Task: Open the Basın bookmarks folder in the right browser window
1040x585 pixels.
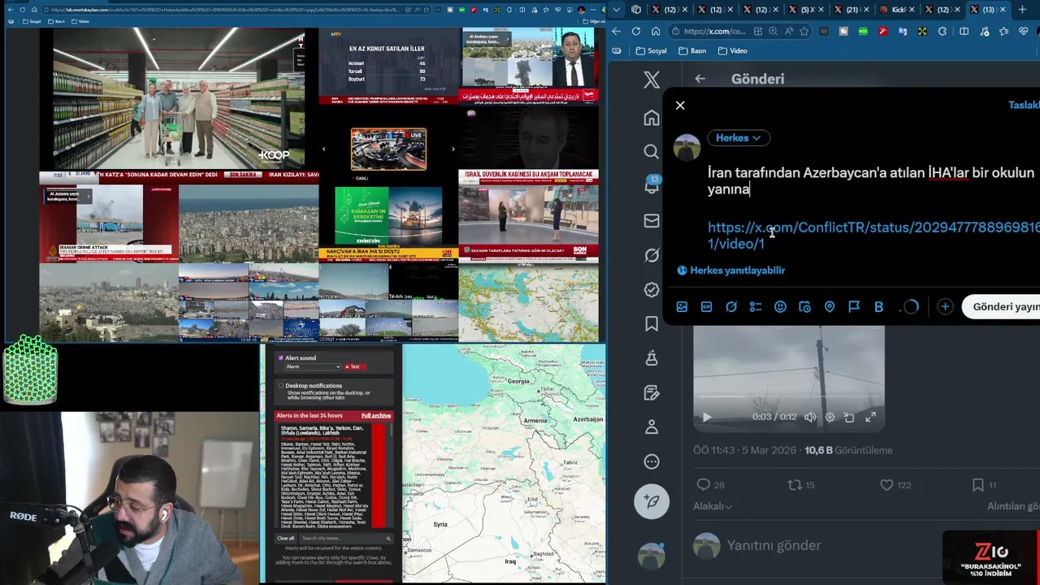Action: (x=693, y=50)
